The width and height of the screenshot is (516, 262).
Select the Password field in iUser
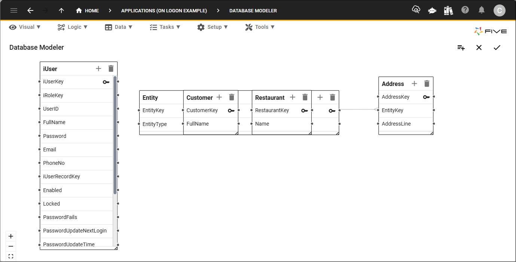pyautogui.click(x=76, y=136)
